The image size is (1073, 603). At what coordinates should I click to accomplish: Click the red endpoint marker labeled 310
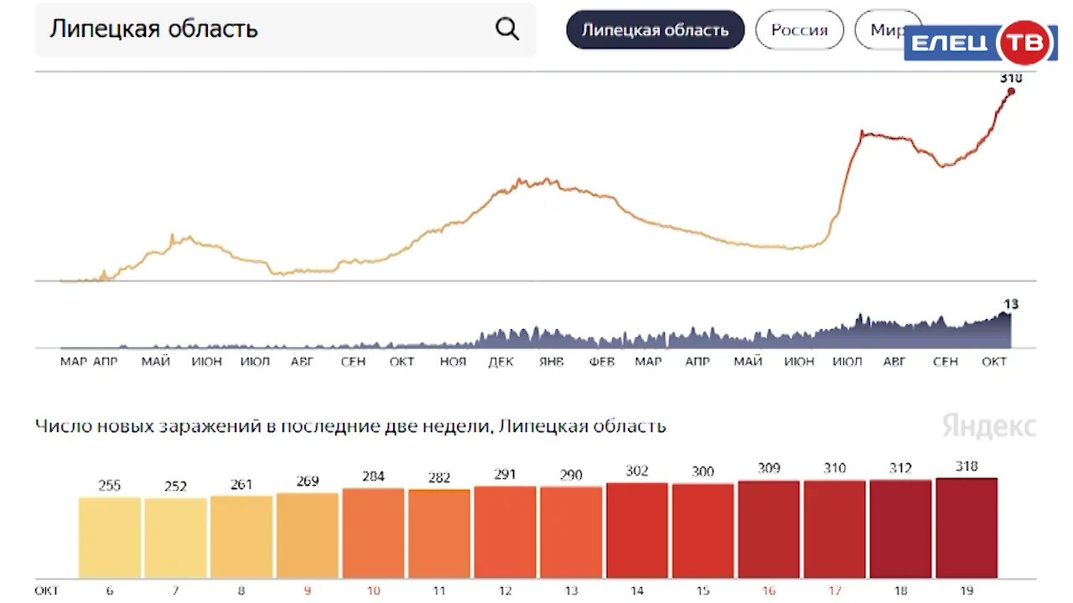(1011, 91)
